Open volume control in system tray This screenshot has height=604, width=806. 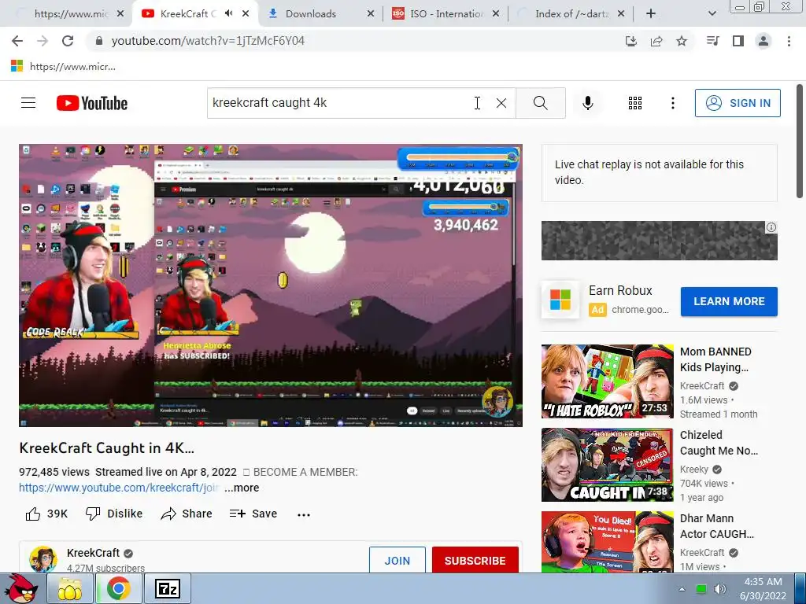(x=720, y=589)
